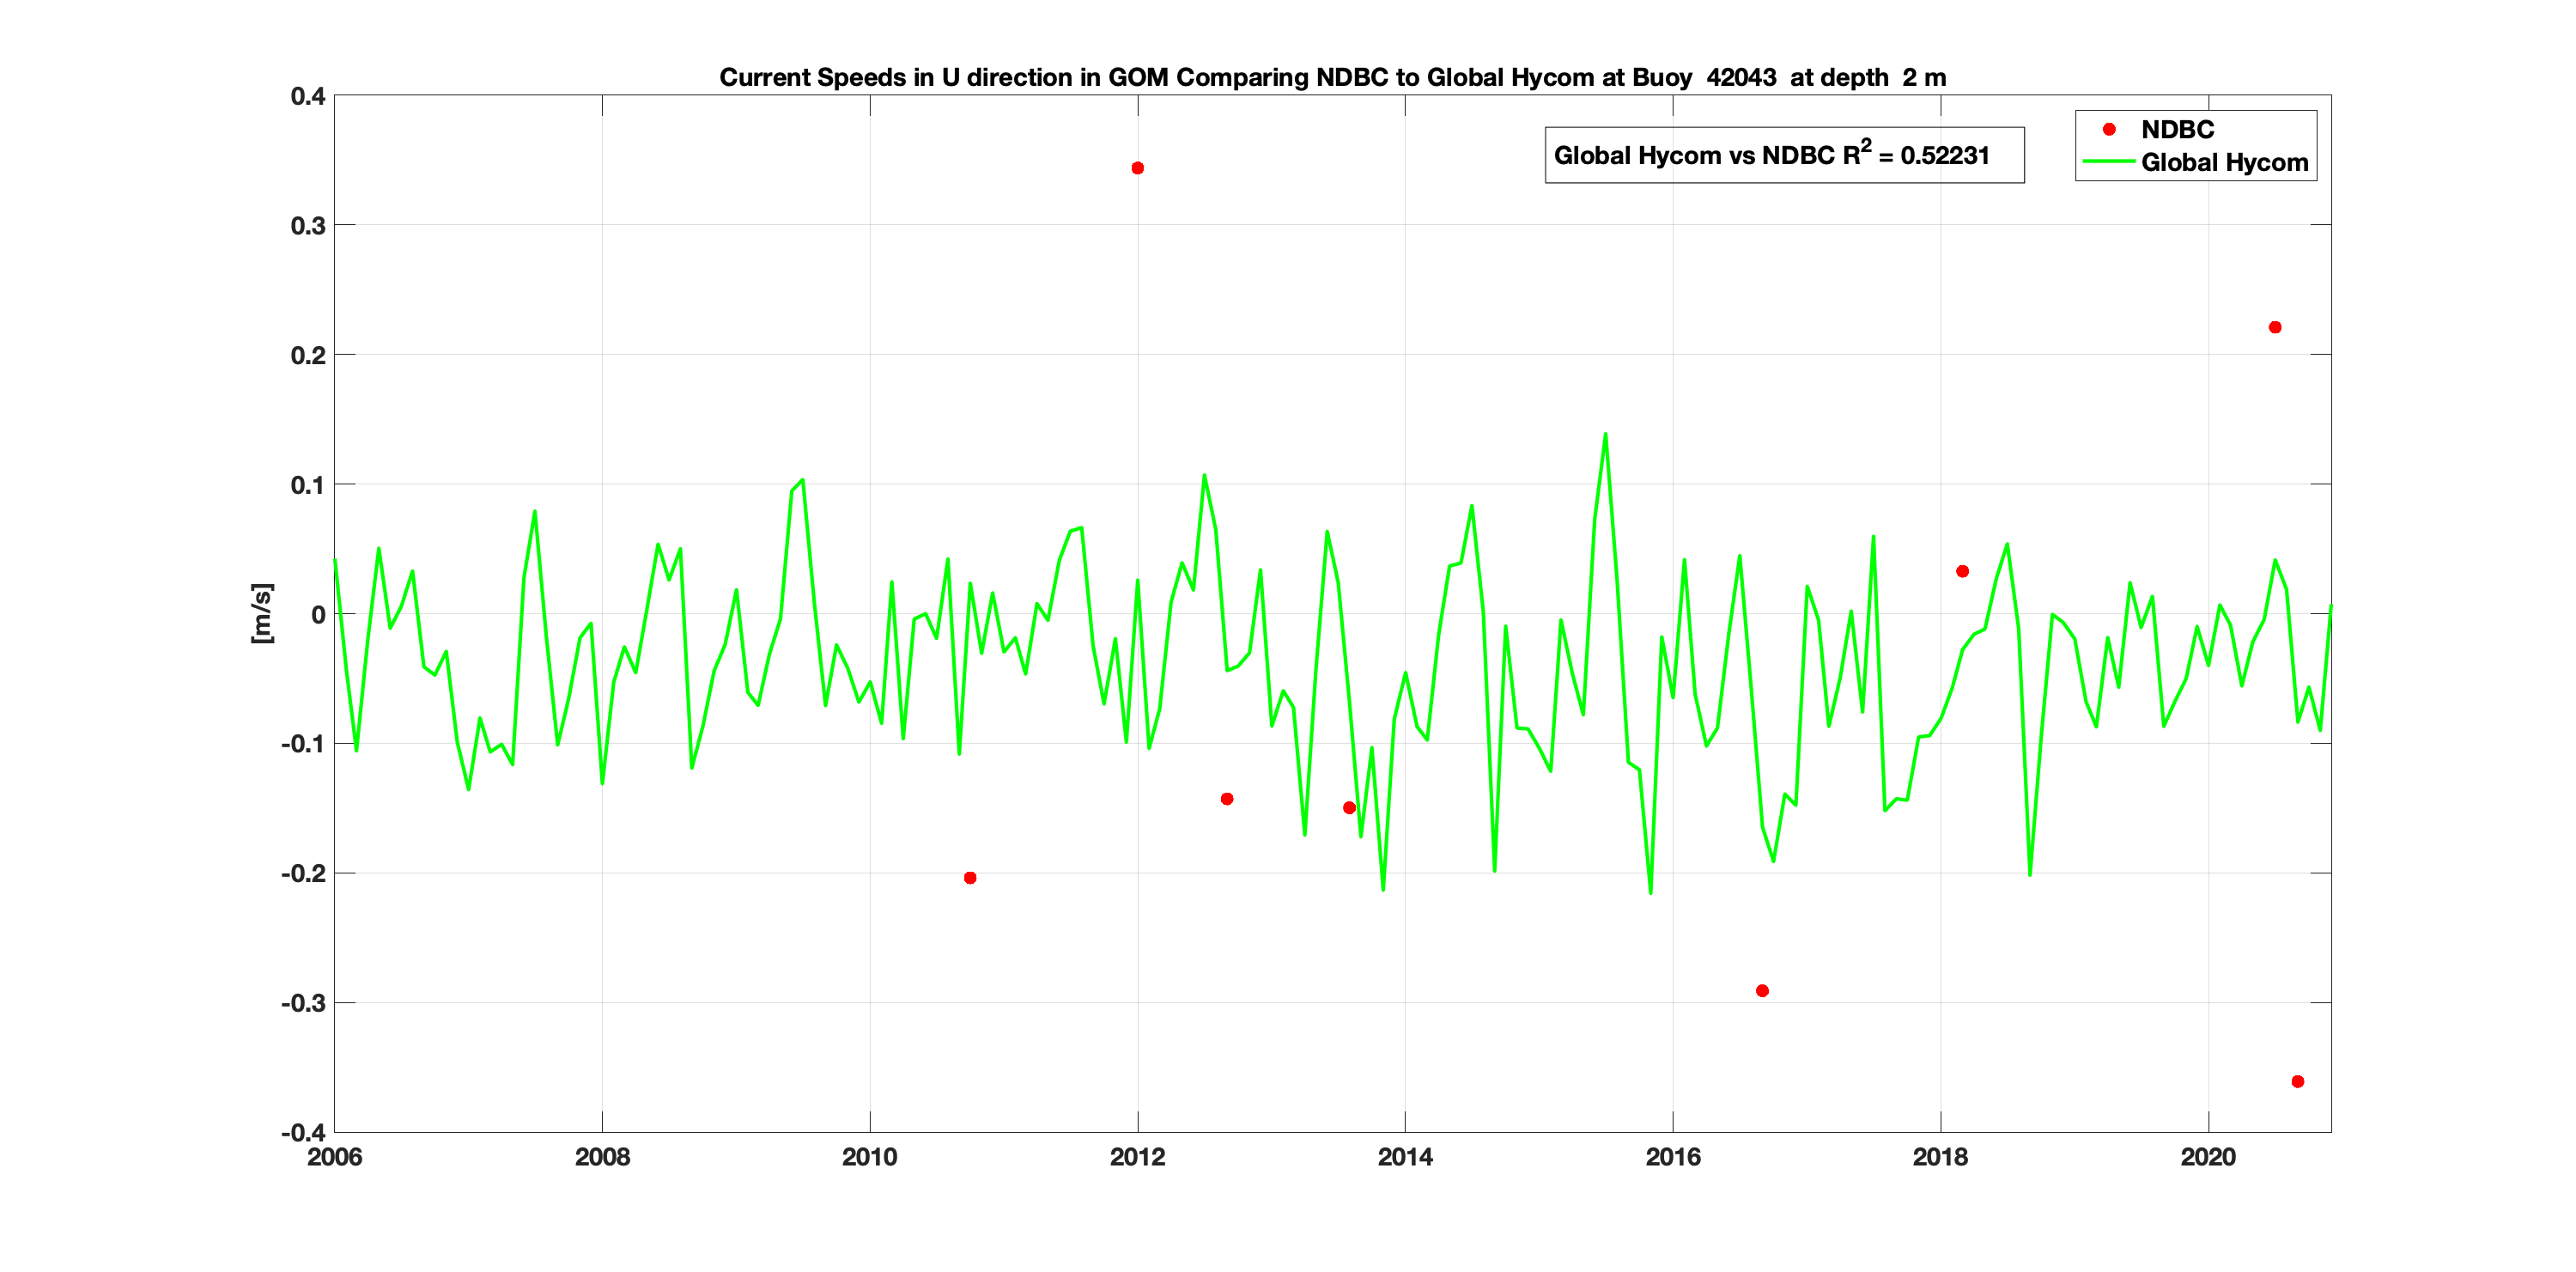Click the 0 y-axis tick label
The height and width of the screenshot is (1272, 2576).
(318, 614)
